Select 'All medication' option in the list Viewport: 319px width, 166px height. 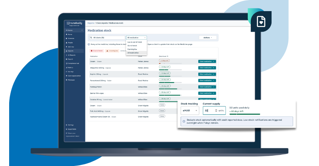click(136, 53)
